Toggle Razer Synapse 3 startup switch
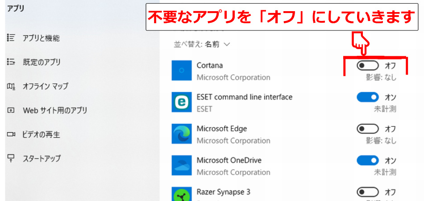 point(367,192)
